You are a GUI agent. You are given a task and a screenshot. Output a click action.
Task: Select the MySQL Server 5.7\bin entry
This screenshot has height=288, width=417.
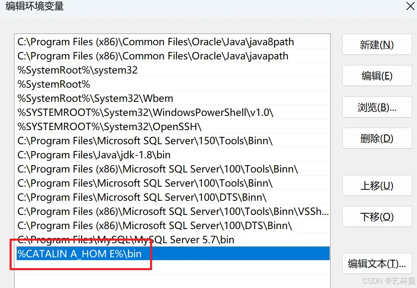(172, 240)
